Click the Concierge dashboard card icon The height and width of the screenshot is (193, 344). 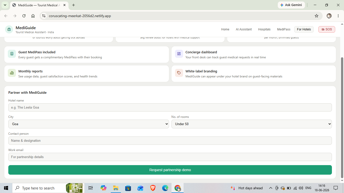(179, 54)
